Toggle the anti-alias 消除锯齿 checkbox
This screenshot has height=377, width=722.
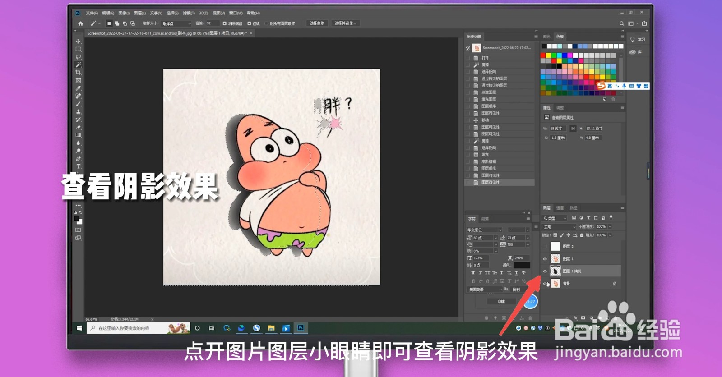point(225,23)
